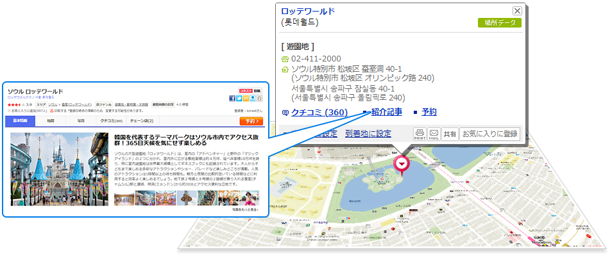Click the お気に入りに登録 button
Image resolution: width=612 pixels, height=256 pixels.
[490, 134]
